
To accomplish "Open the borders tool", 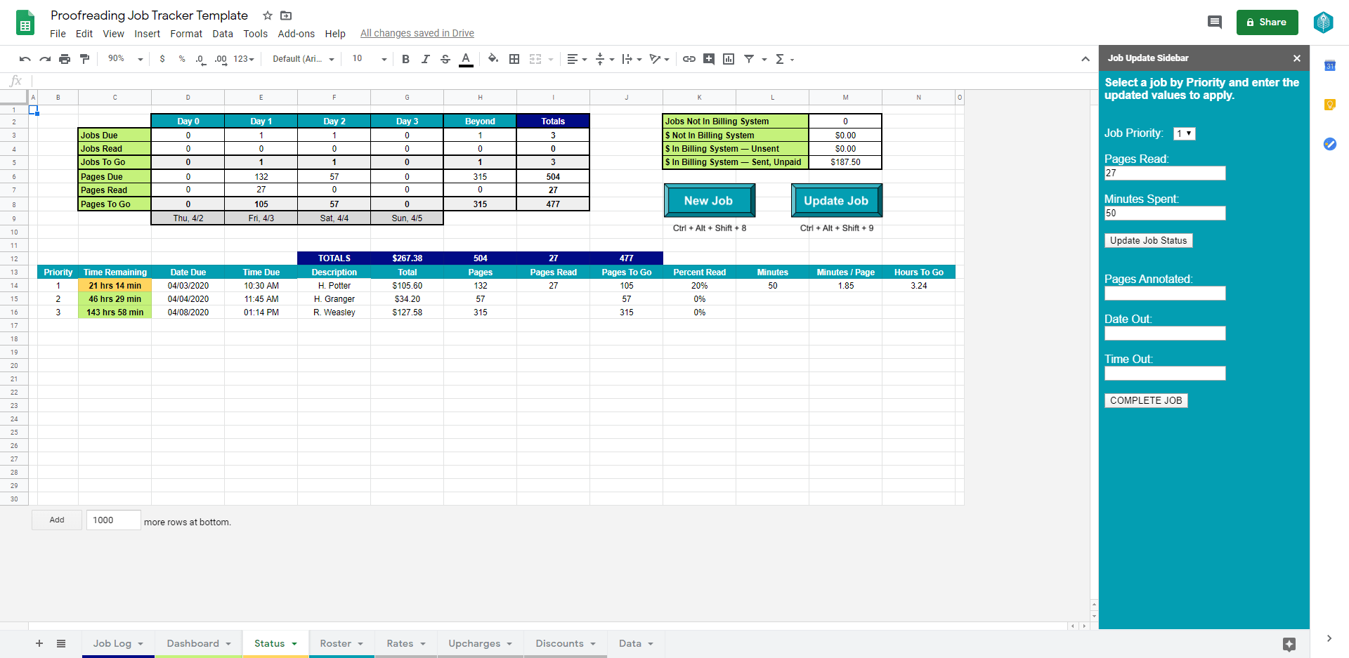I will 514,59.
